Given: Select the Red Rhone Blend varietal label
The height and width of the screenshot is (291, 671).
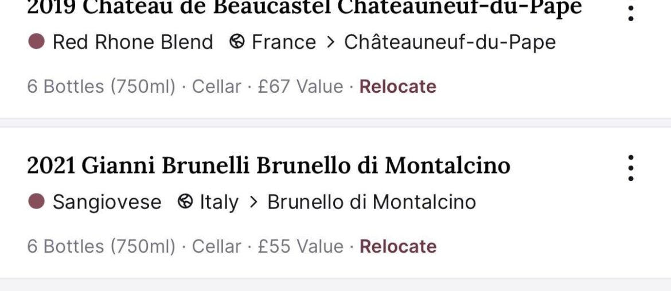Looking at the screenshot, I should [x=132, y=42].
